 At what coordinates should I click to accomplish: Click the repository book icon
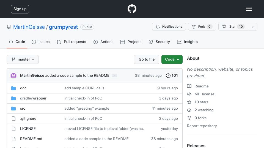click(x=9, y=27)
